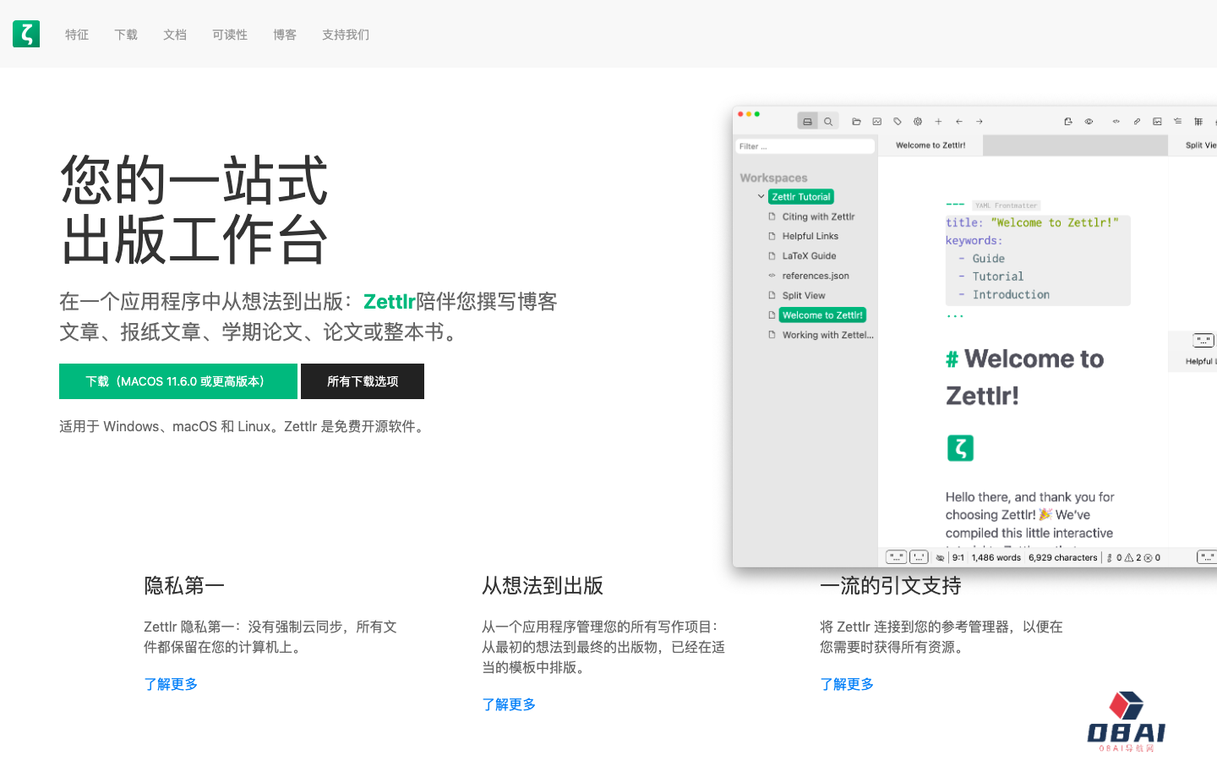This screenshot has height=761, width=1217.
Task: Open the 博客 menu item
Action: point(285,35)
